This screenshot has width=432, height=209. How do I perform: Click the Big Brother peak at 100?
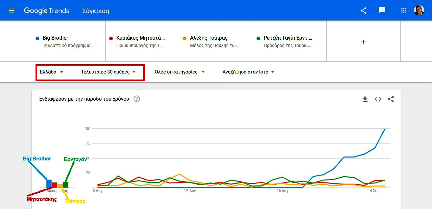(x=385, y=129)
